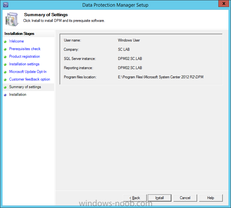231x208 pixels.
Task: Open Help for this setup page
Action: coord(211,198)
